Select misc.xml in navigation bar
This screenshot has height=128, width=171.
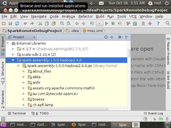point(93,31)
